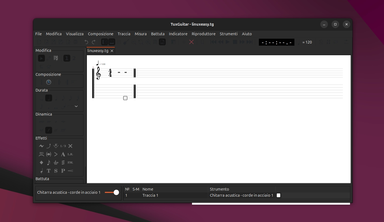Toggle Voice 1 in the Modifica panel

pyautogui.click(x=67, y=58)
